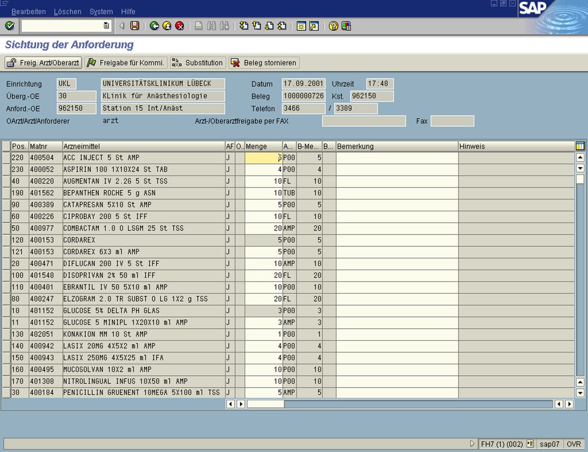Click scroll down arrow below top arrow
Screen dimensions: 588x452
(580, 168)
